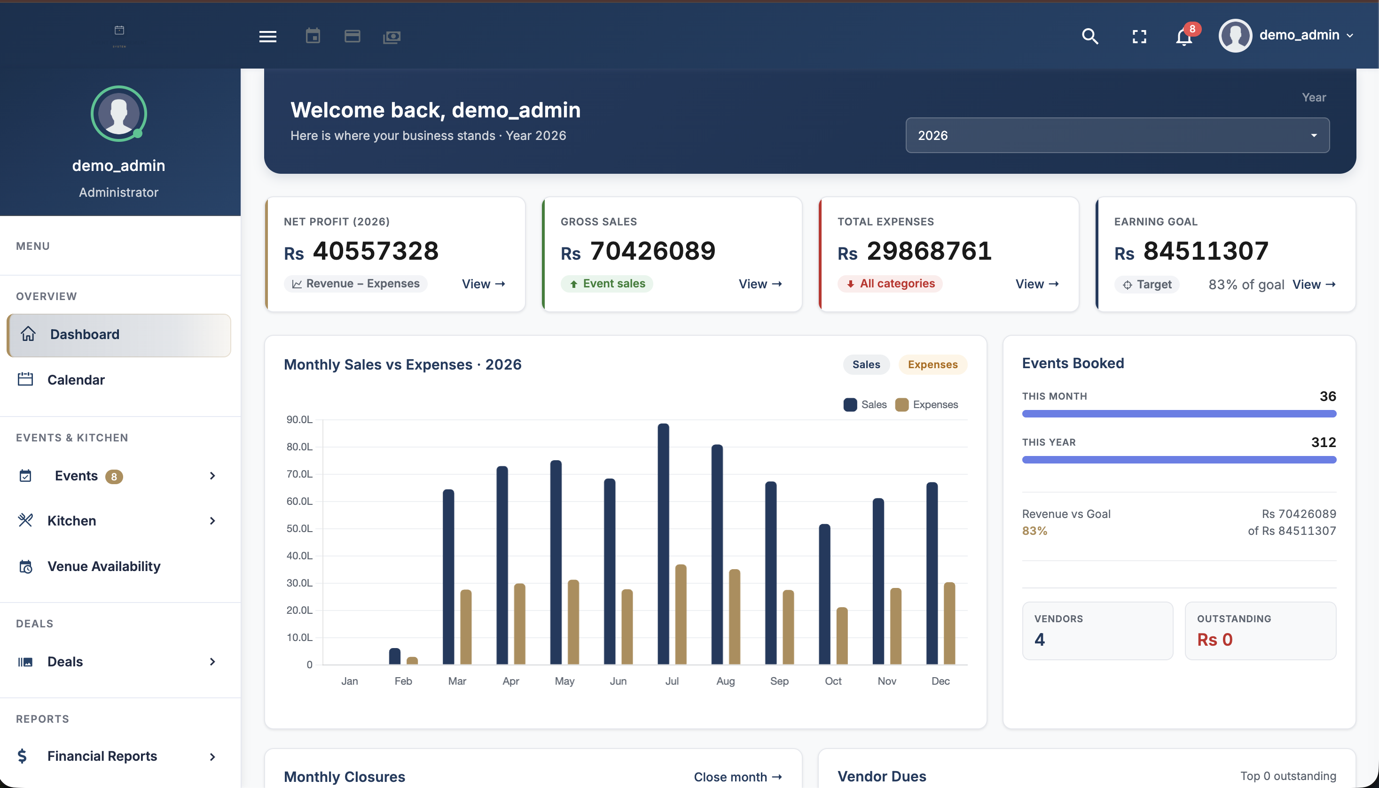Toggle the hamburger sidebar menu

tap(267, 36)
